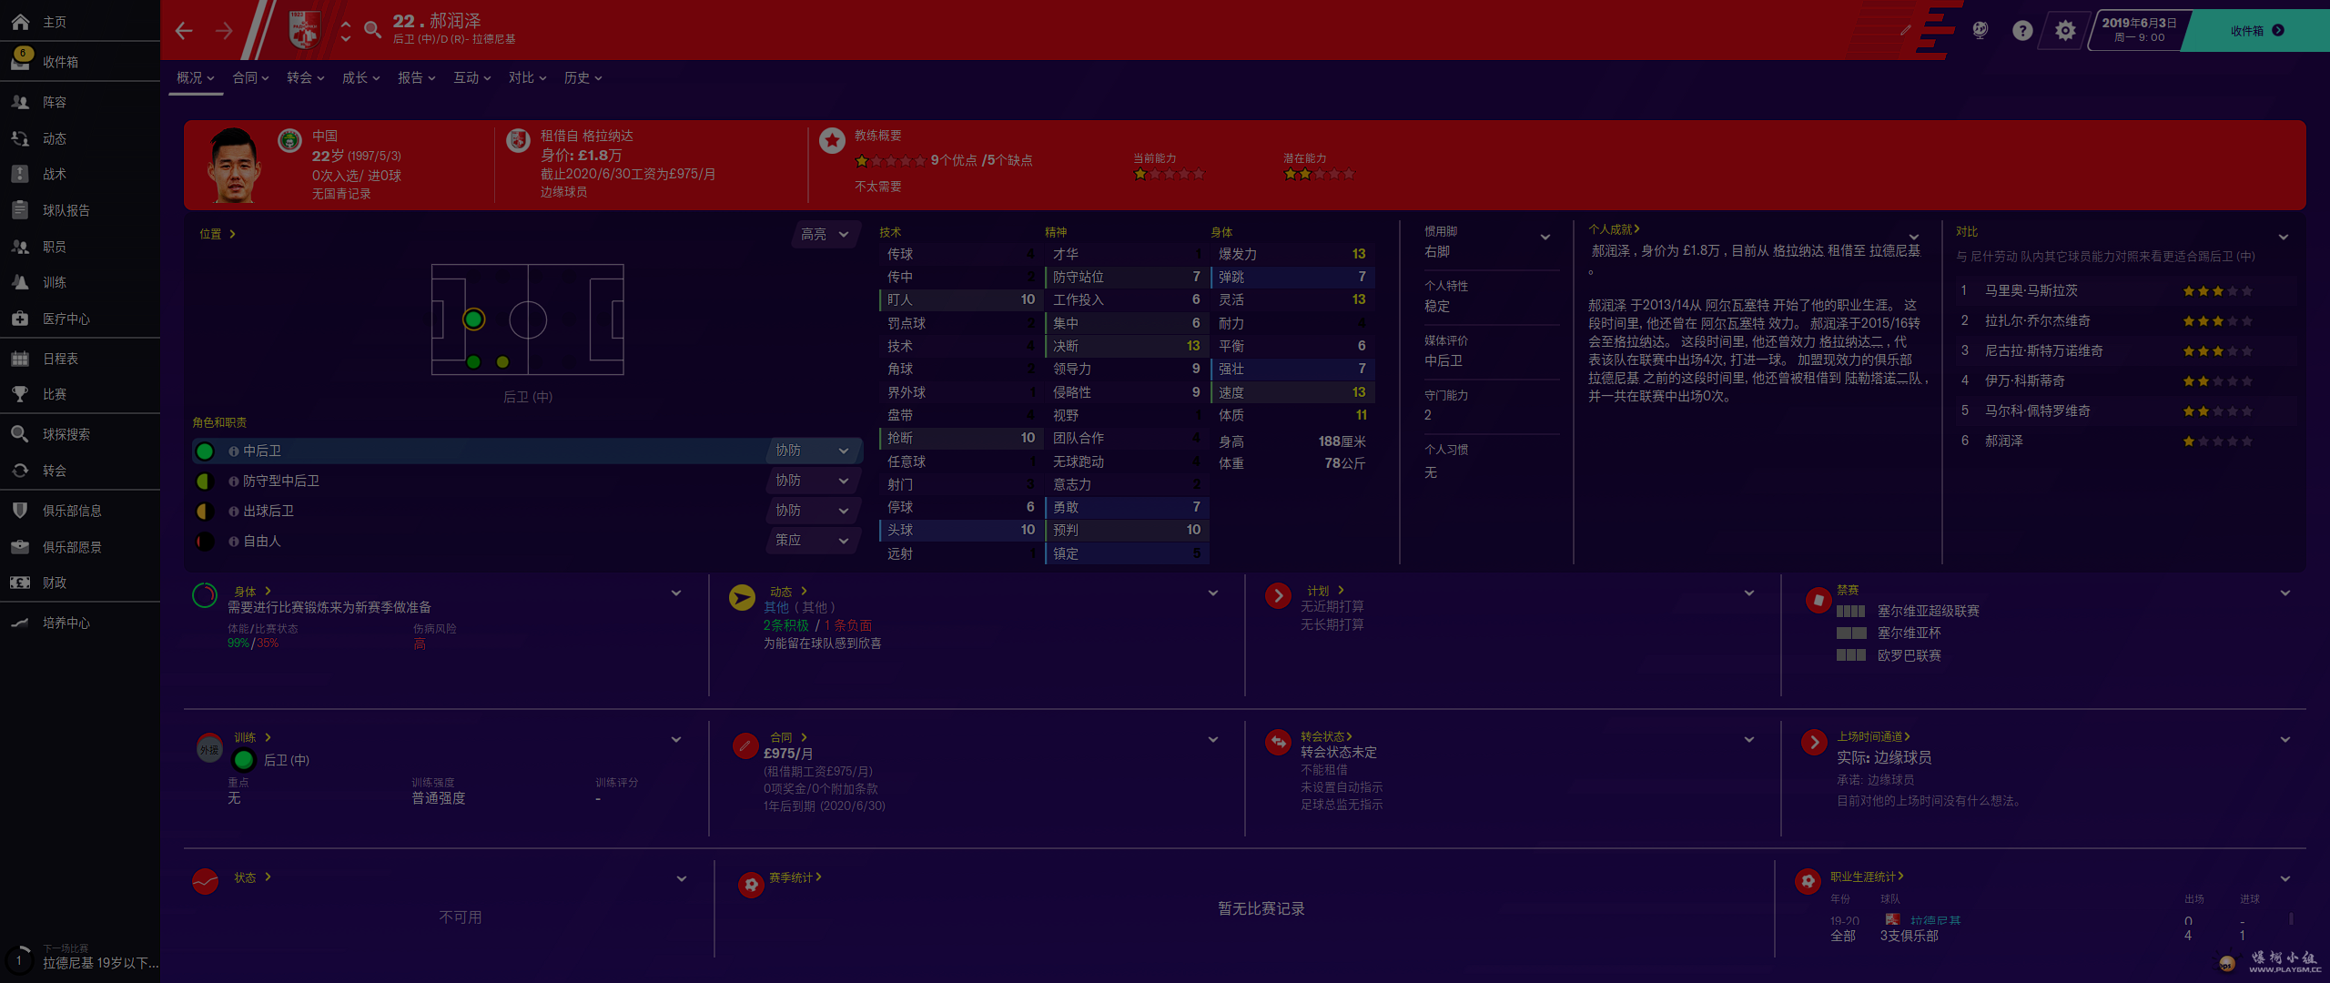
Task: Expand the 身体 panel chevron
Action: (676, 593)
